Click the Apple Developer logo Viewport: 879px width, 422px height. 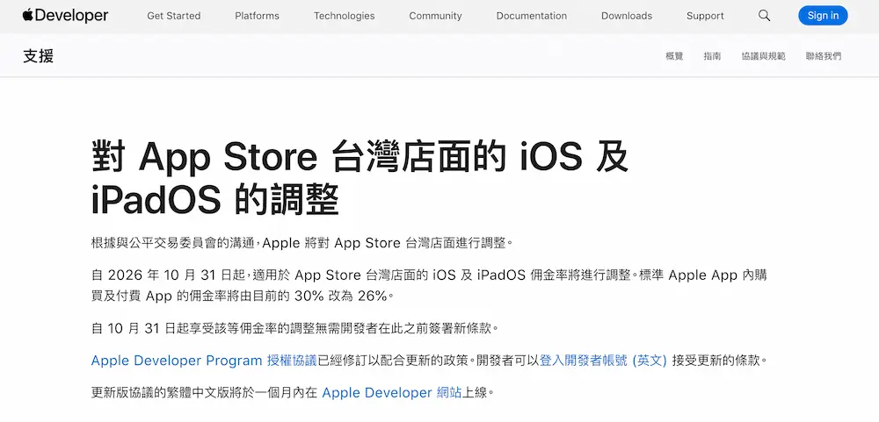tap(66, 16)
